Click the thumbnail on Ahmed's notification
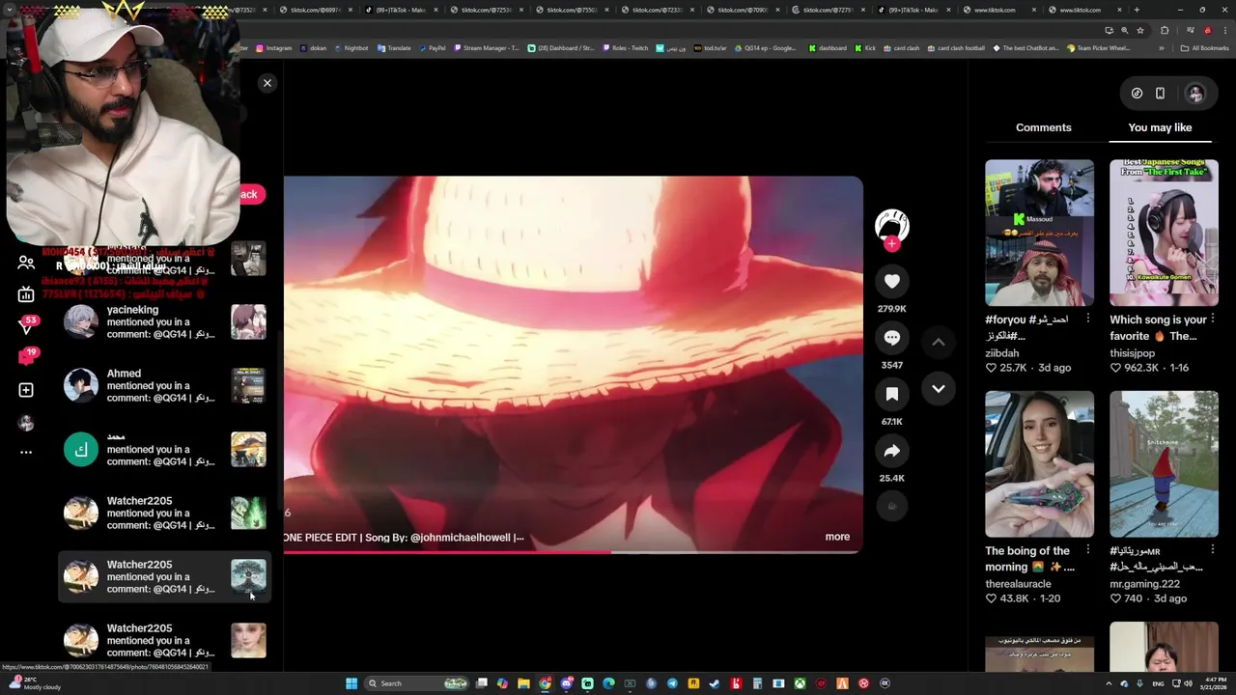The height and width of the screenshot is (695, 1236). [248, 385]
